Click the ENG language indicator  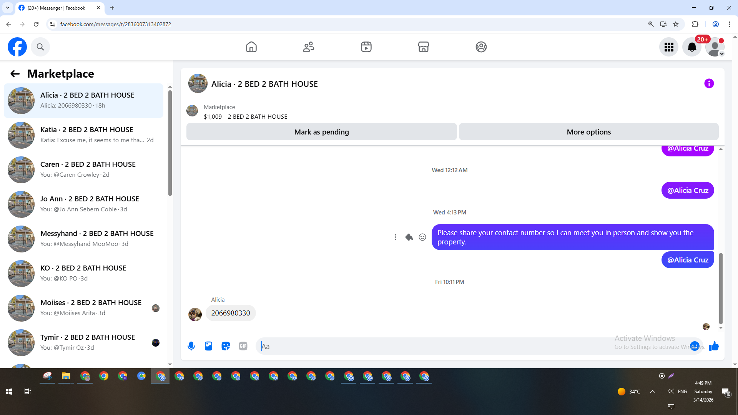pyautogui.click(x=683, y=391)
